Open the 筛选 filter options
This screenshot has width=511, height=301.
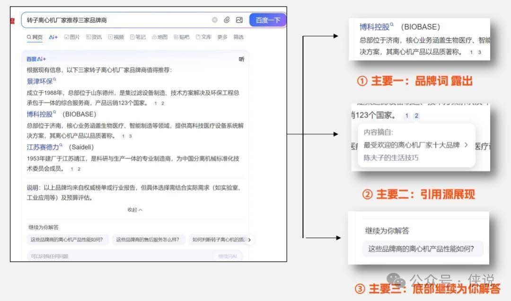238,37
